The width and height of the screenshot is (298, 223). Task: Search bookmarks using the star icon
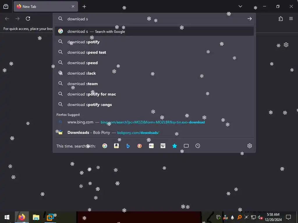[x=175, y=146]
